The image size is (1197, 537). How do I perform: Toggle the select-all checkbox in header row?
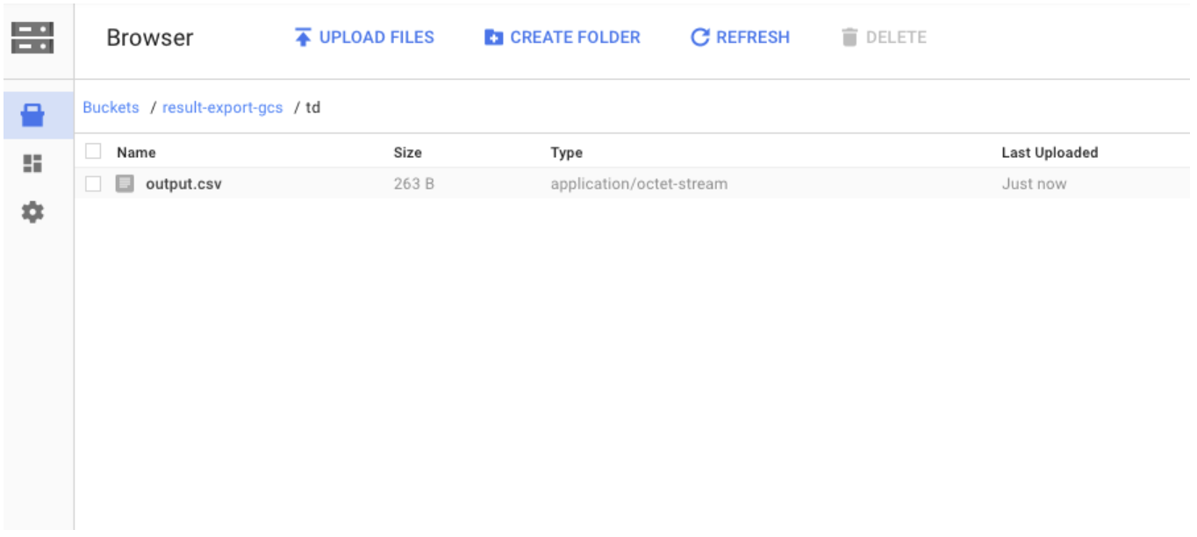93,152
